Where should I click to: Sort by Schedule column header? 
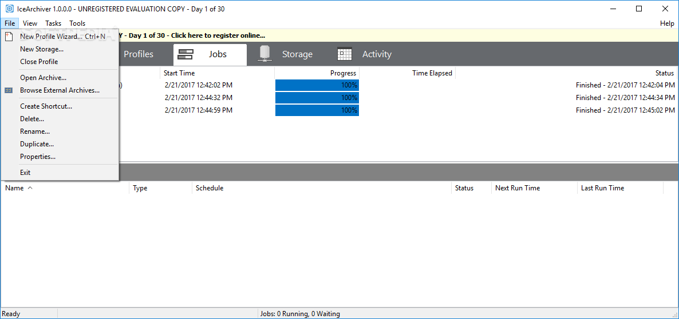pyautogui.click(x=321, y=188)
